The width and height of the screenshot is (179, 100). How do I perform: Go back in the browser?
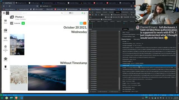[4, 6]
